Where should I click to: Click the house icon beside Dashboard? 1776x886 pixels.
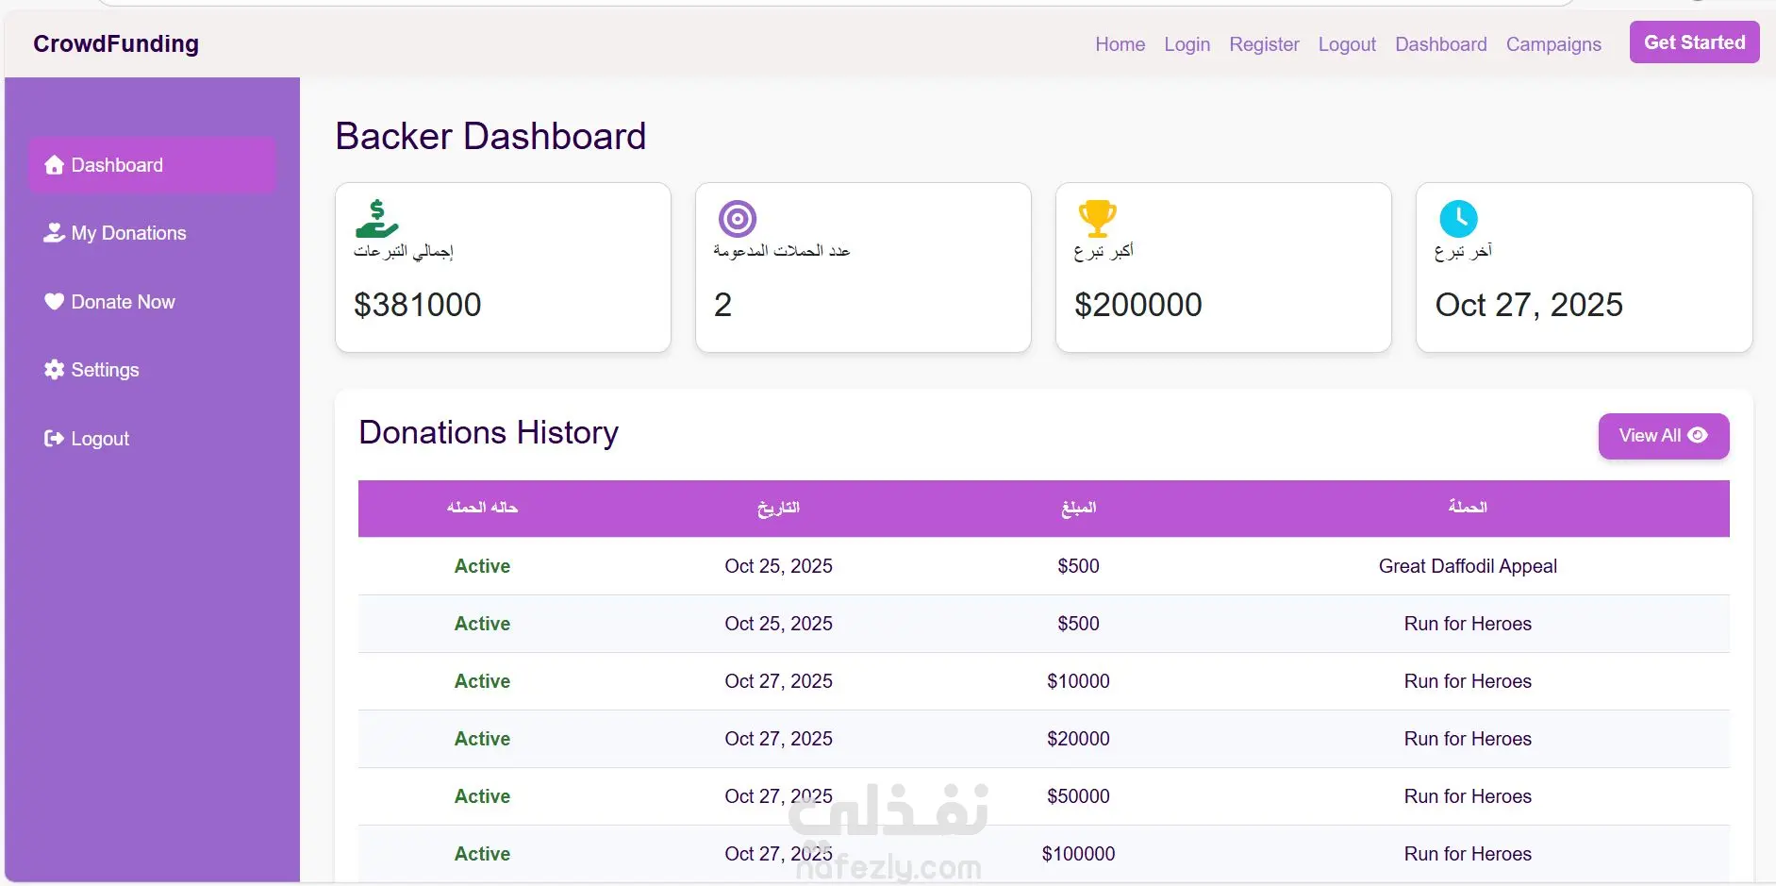pyautogui.click(x=54, y=165)
